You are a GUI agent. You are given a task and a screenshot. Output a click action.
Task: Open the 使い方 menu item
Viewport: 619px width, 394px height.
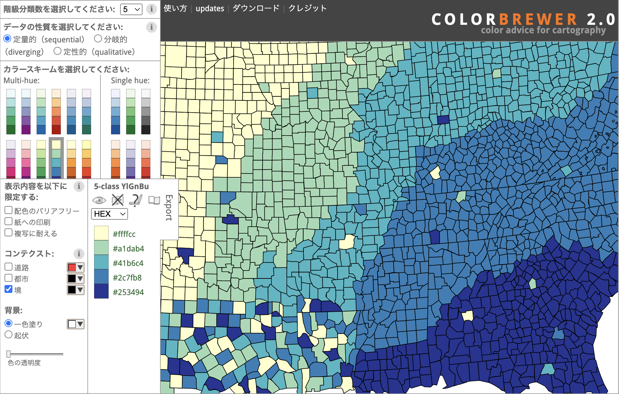175,8
